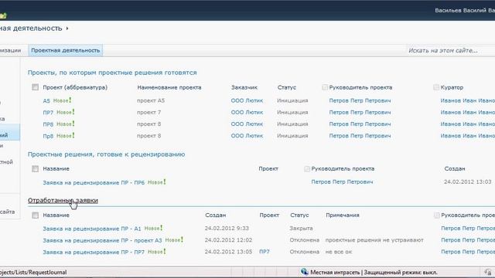The height and width of the screenshot is (278, 495).
Task: Click the проект 7 name cell
Action: coord(149,112)
